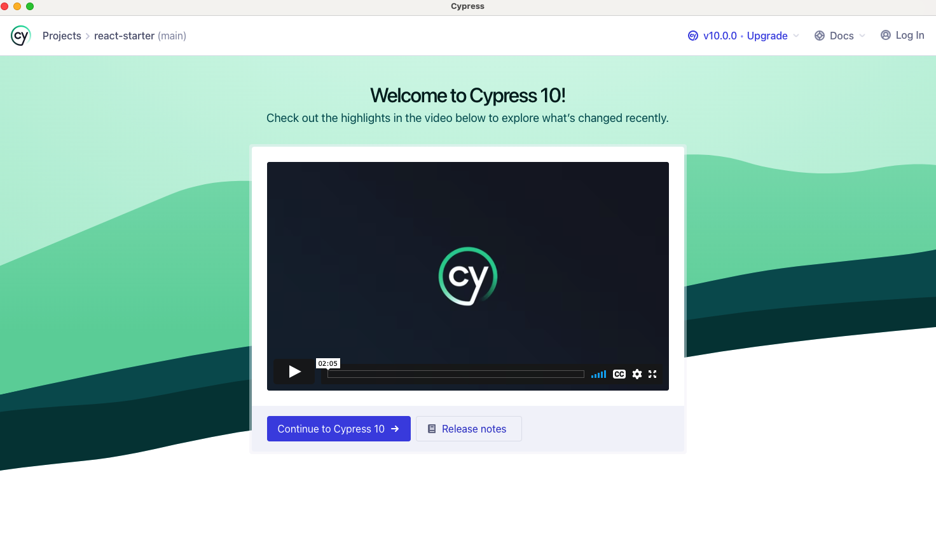
Task: Play the Cypress 10 welcome video
Action: 294,372
